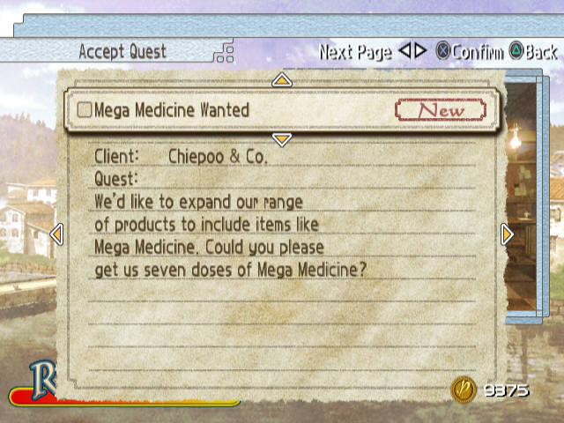Click the red New stamp badge
Screen dimensions: 564x423
point(441,110)
